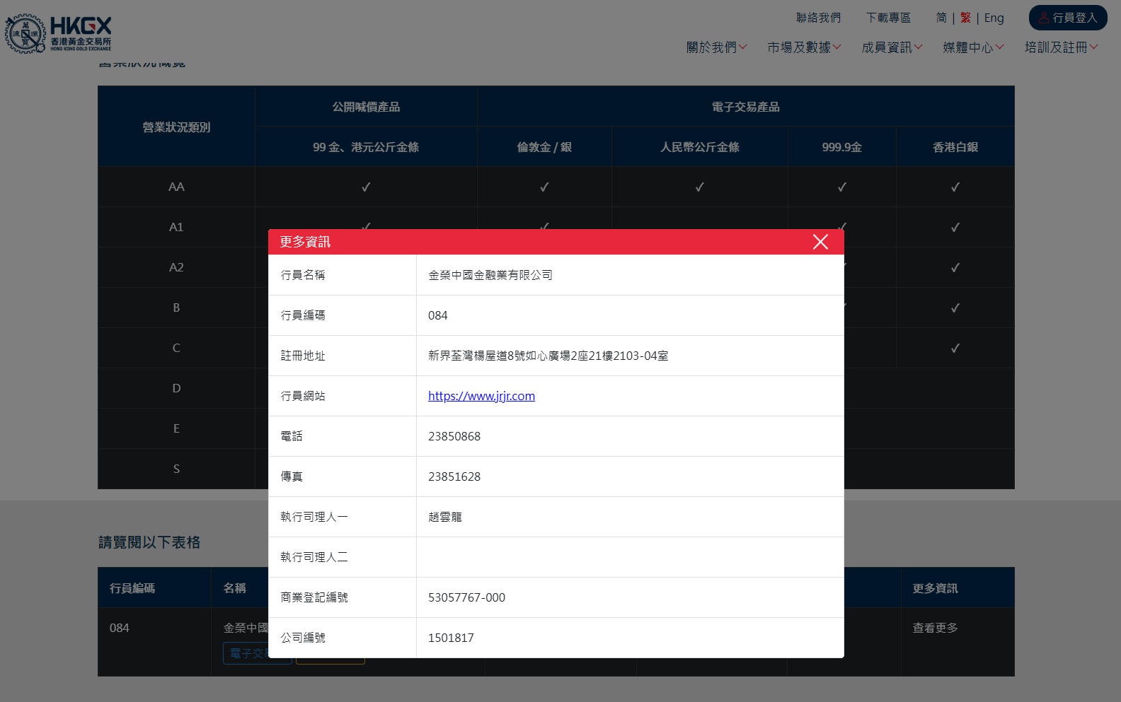Viewport: 1121px width, 702px height.
Task: Click 查看更多 for member 084
Action: pos(935,628)
